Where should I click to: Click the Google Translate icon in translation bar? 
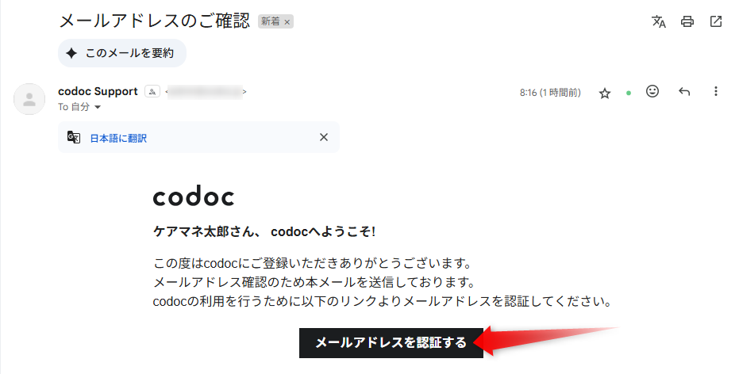pyautogui.click(x=74, y=137)
